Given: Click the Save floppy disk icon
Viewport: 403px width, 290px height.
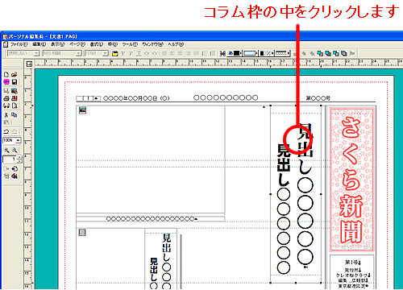Looking at the screenshot, I should point(15,81).
